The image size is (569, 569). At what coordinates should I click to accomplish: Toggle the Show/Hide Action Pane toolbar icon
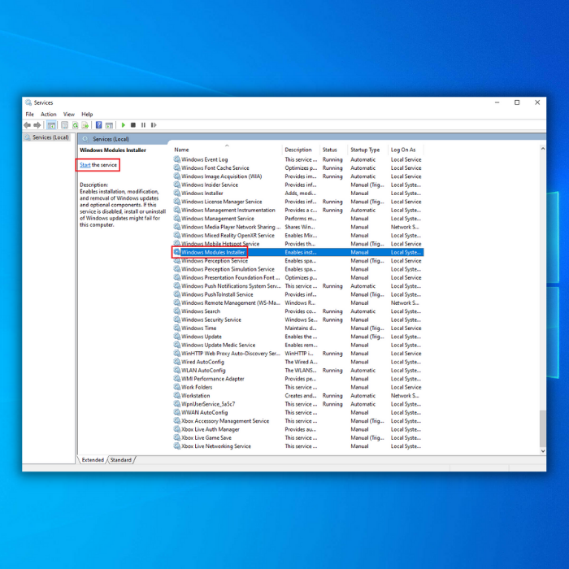coord(109,125)
